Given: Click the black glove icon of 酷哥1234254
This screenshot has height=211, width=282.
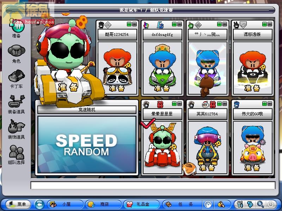Looking at the screenshot, I should [x=101, y=25].
